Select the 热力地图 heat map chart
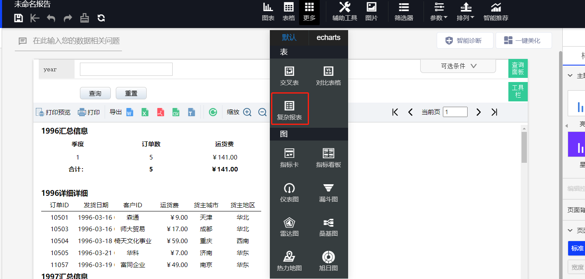Viewport: 585px width, 279px height. point(289,260)
